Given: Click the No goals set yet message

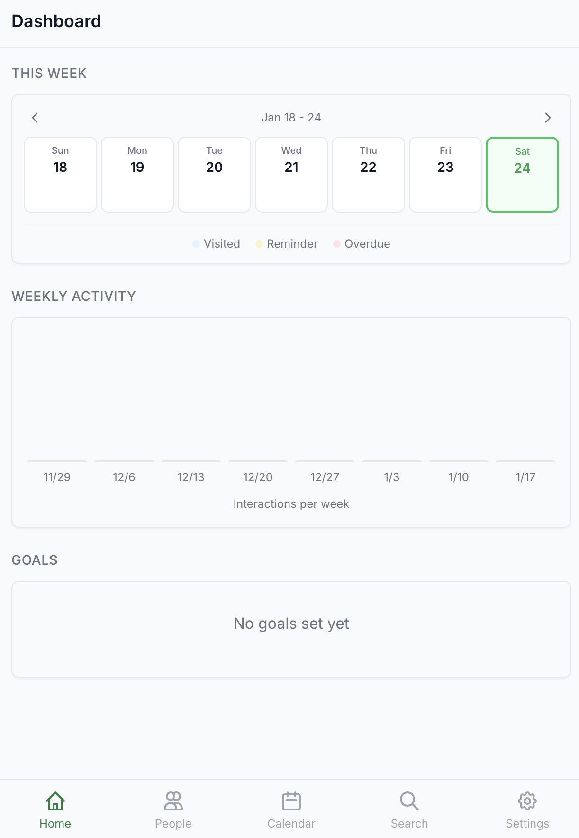Looking at the screenshot, I should click(291, 623).
